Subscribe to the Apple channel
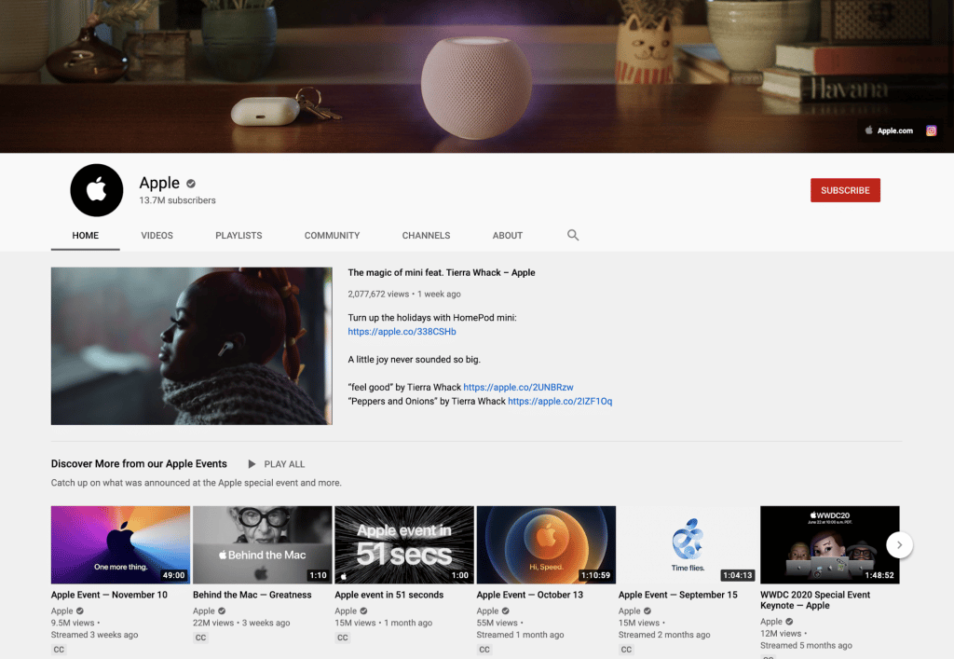 click(x=845, y=190)
